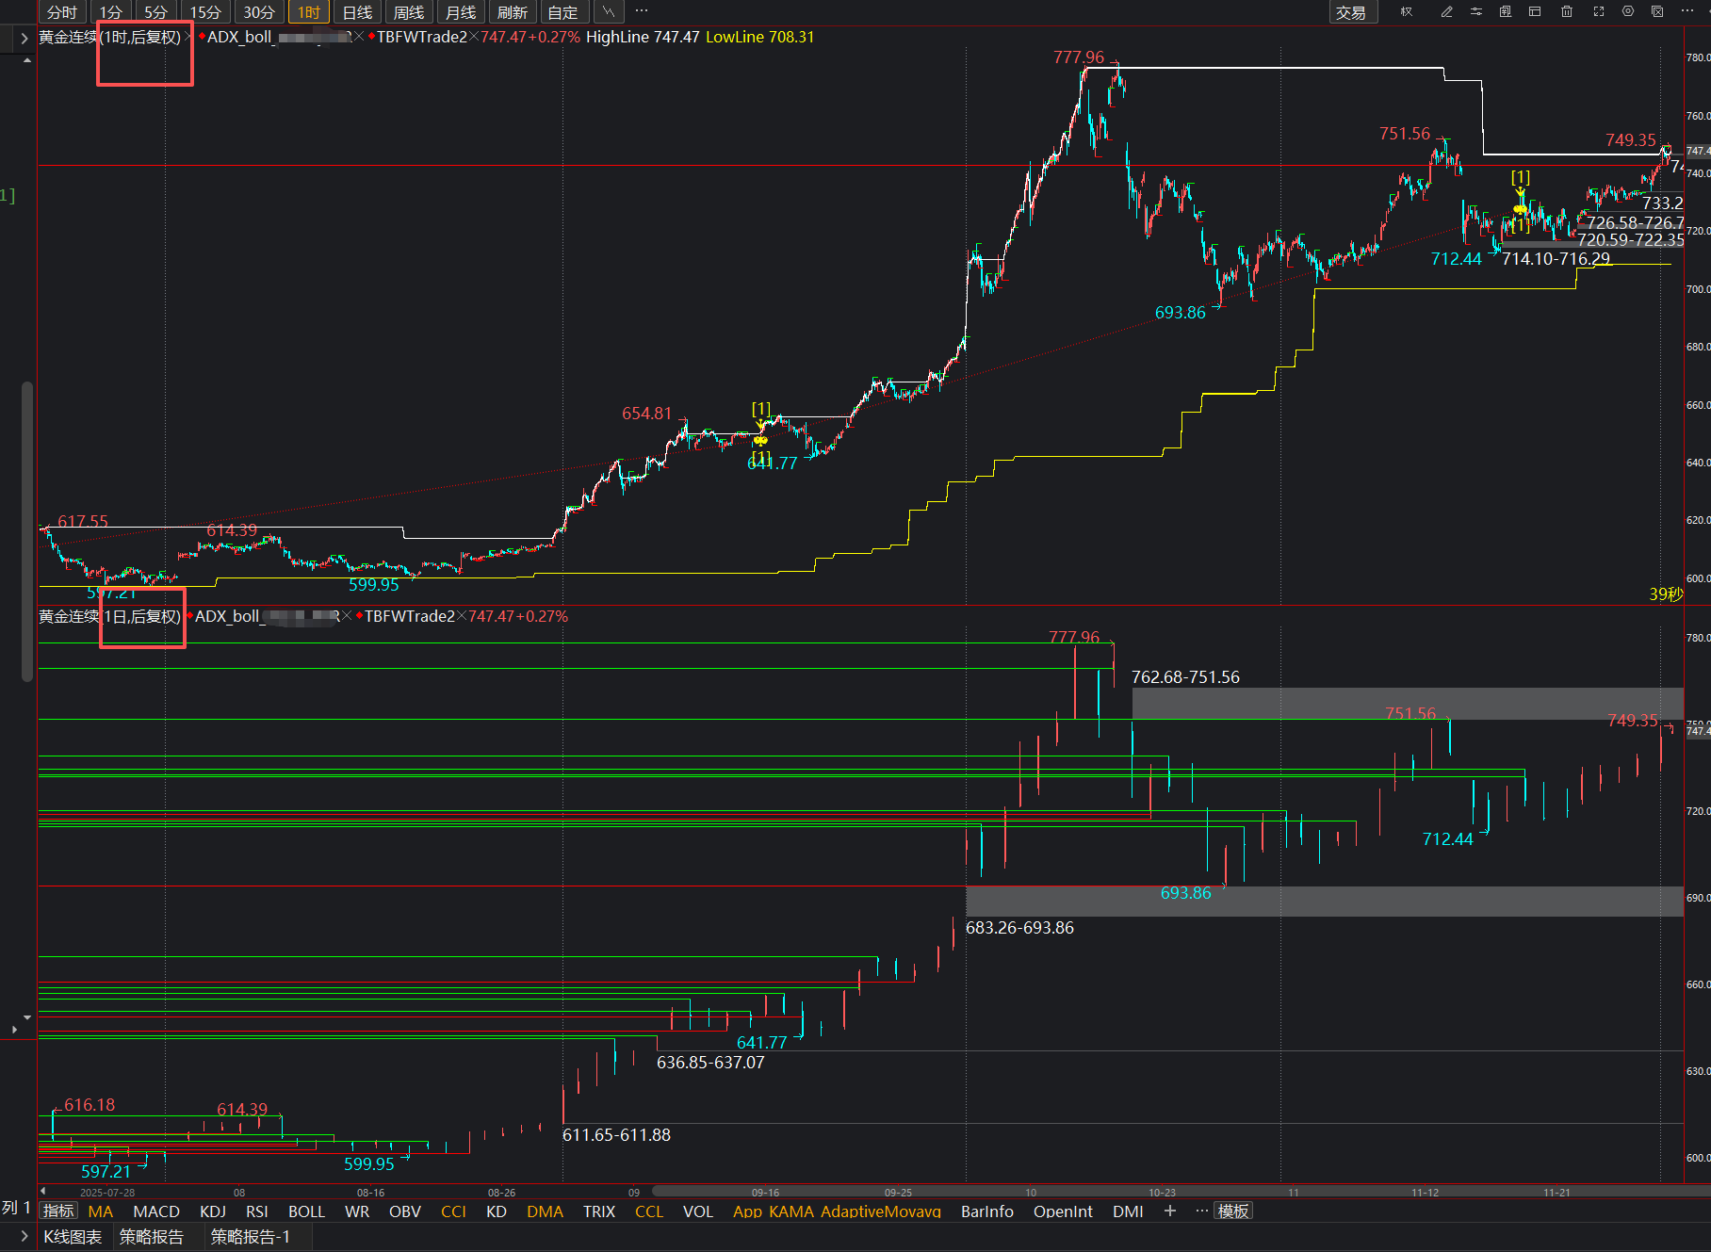Open the hexagon settings icon
The width and height of the screenshot is (1711, 1252).
pos(1628,11)
